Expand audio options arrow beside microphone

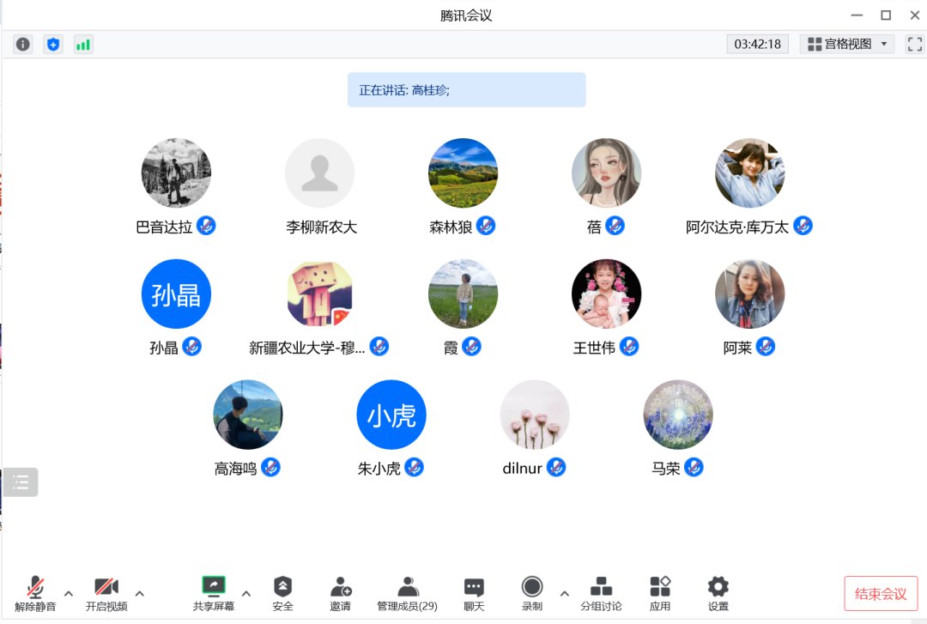click(x=69, y=593)
